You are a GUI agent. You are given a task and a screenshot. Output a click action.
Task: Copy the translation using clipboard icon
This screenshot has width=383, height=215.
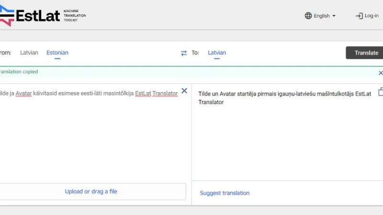(381, 92)
